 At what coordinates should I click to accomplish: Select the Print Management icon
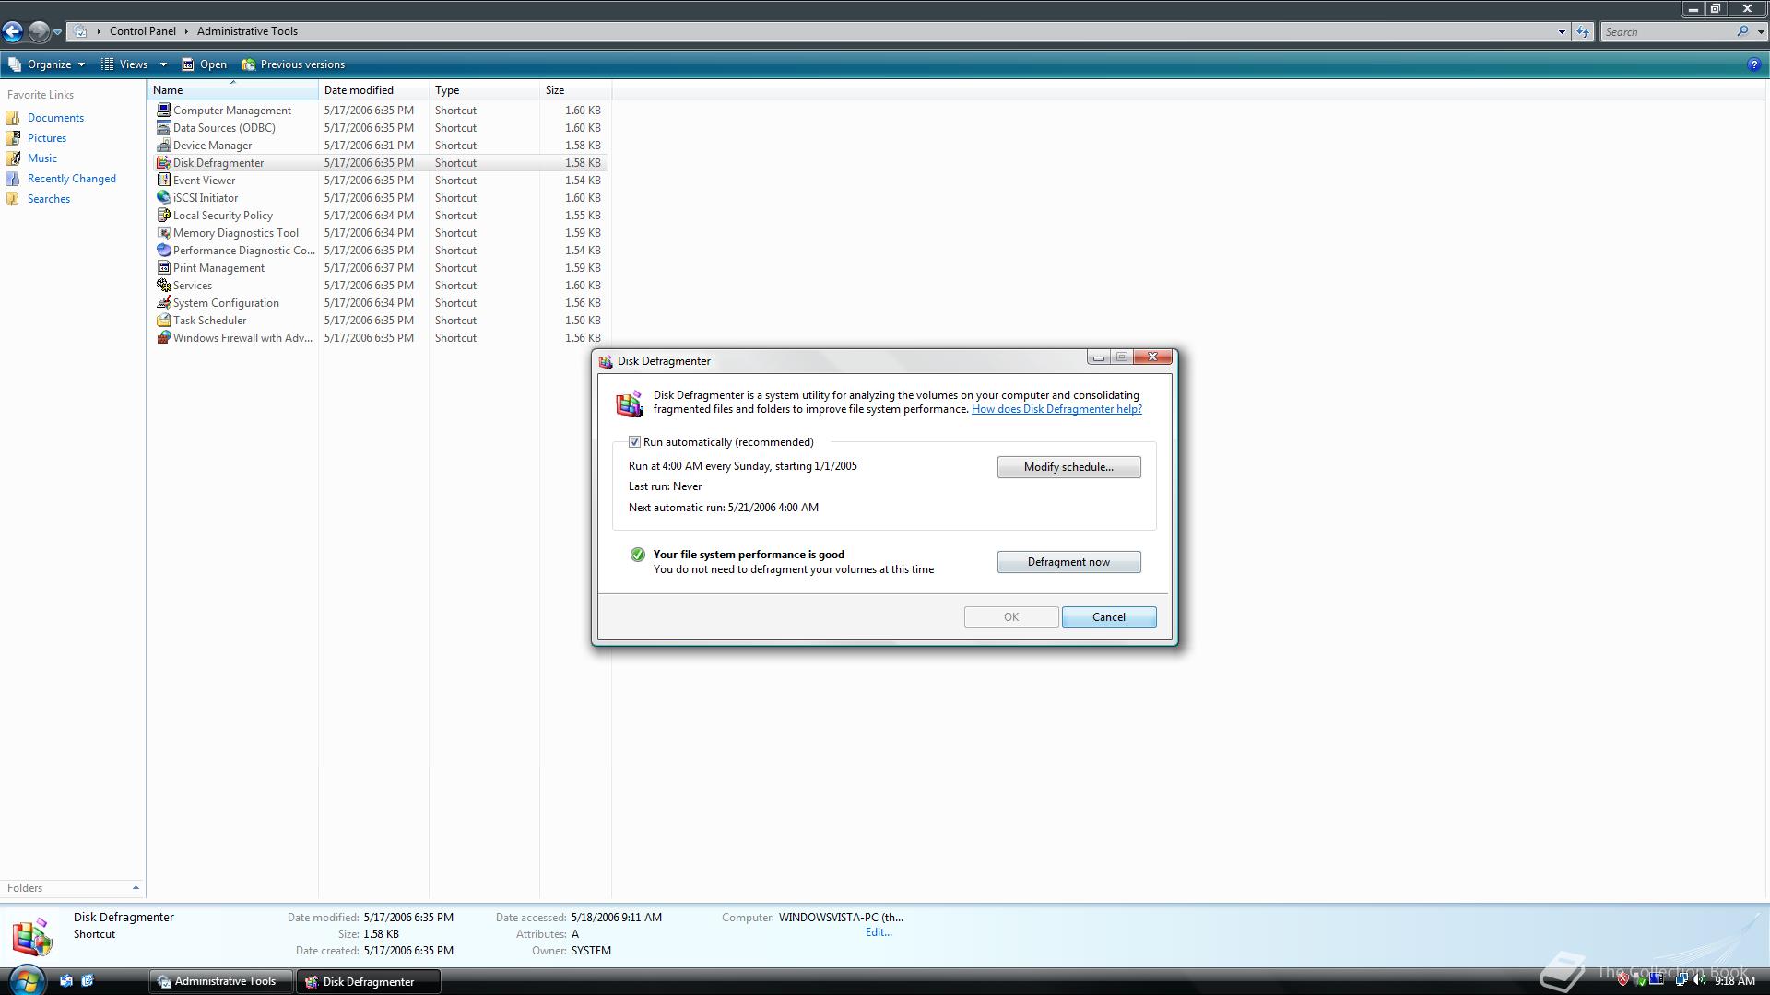tap(164, 267)
